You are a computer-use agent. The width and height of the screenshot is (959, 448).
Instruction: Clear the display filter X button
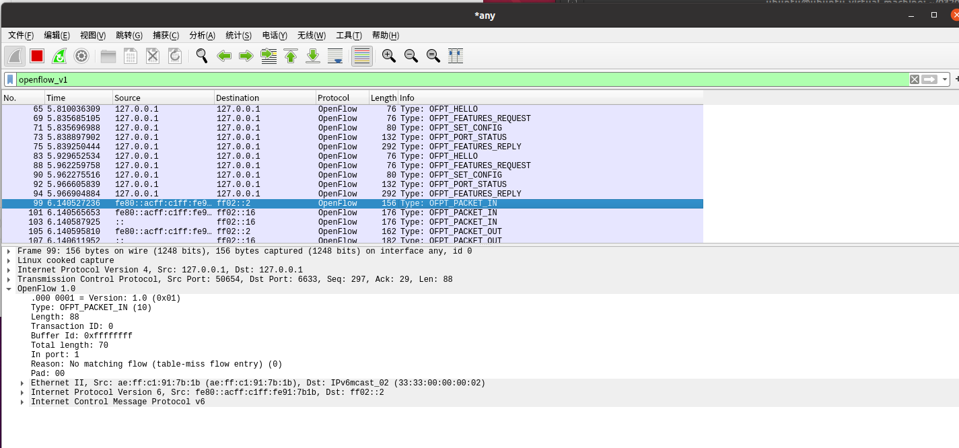[x=914, y=79]
